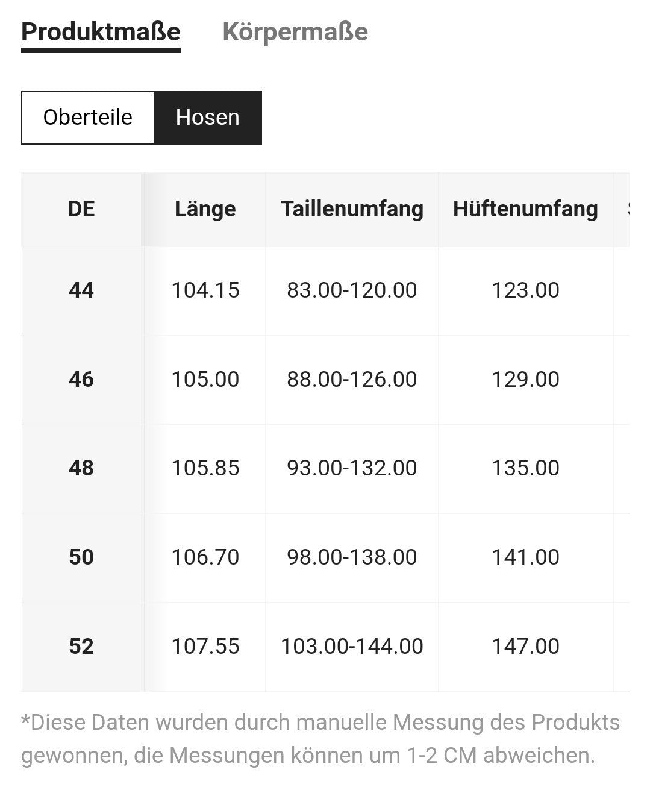
Task: Select size 52 row label
Action: click(x=81, y=647)
